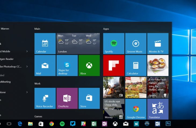Viewport: 196px width, 128px height.
Task: Launch OneNote from the taskbar
Action: coord(104,124)
